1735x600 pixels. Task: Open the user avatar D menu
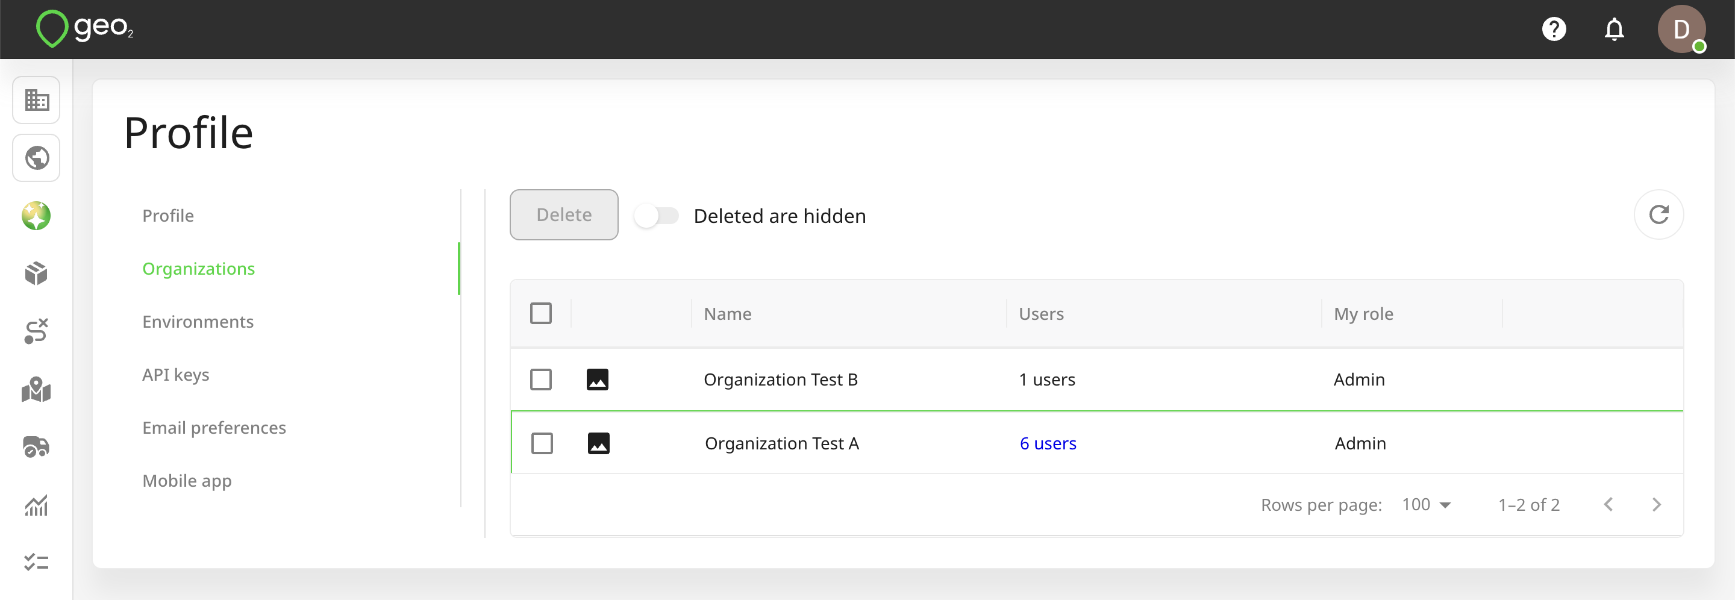click(1681, 29)
